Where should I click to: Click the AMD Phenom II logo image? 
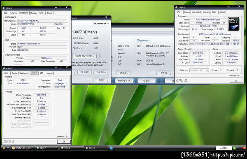click(233, 24)
